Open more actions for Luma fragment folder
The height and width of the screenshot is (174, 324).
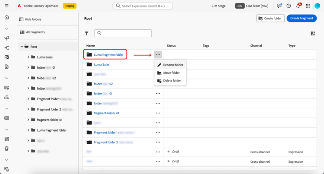158,55
